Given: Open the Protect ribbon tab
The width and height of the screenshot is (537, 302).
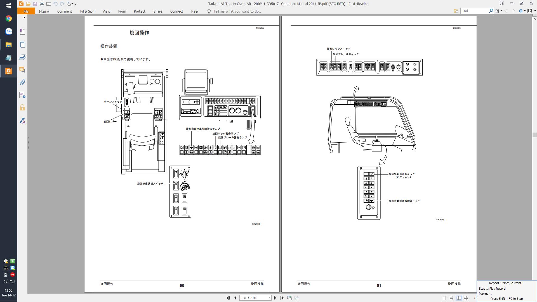Looking at the screenshot, I should 139,11.
